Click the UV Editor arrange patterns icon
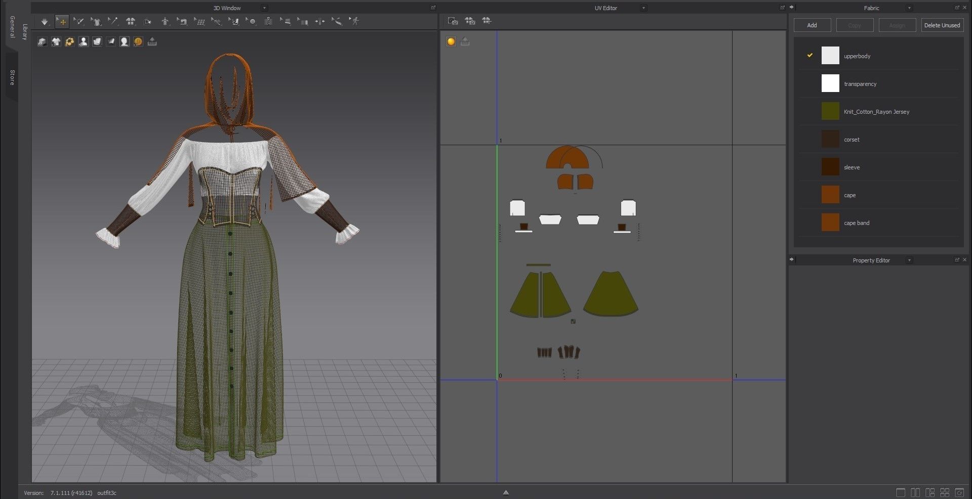Screen dimensions: 972x499 click(487, 21)
